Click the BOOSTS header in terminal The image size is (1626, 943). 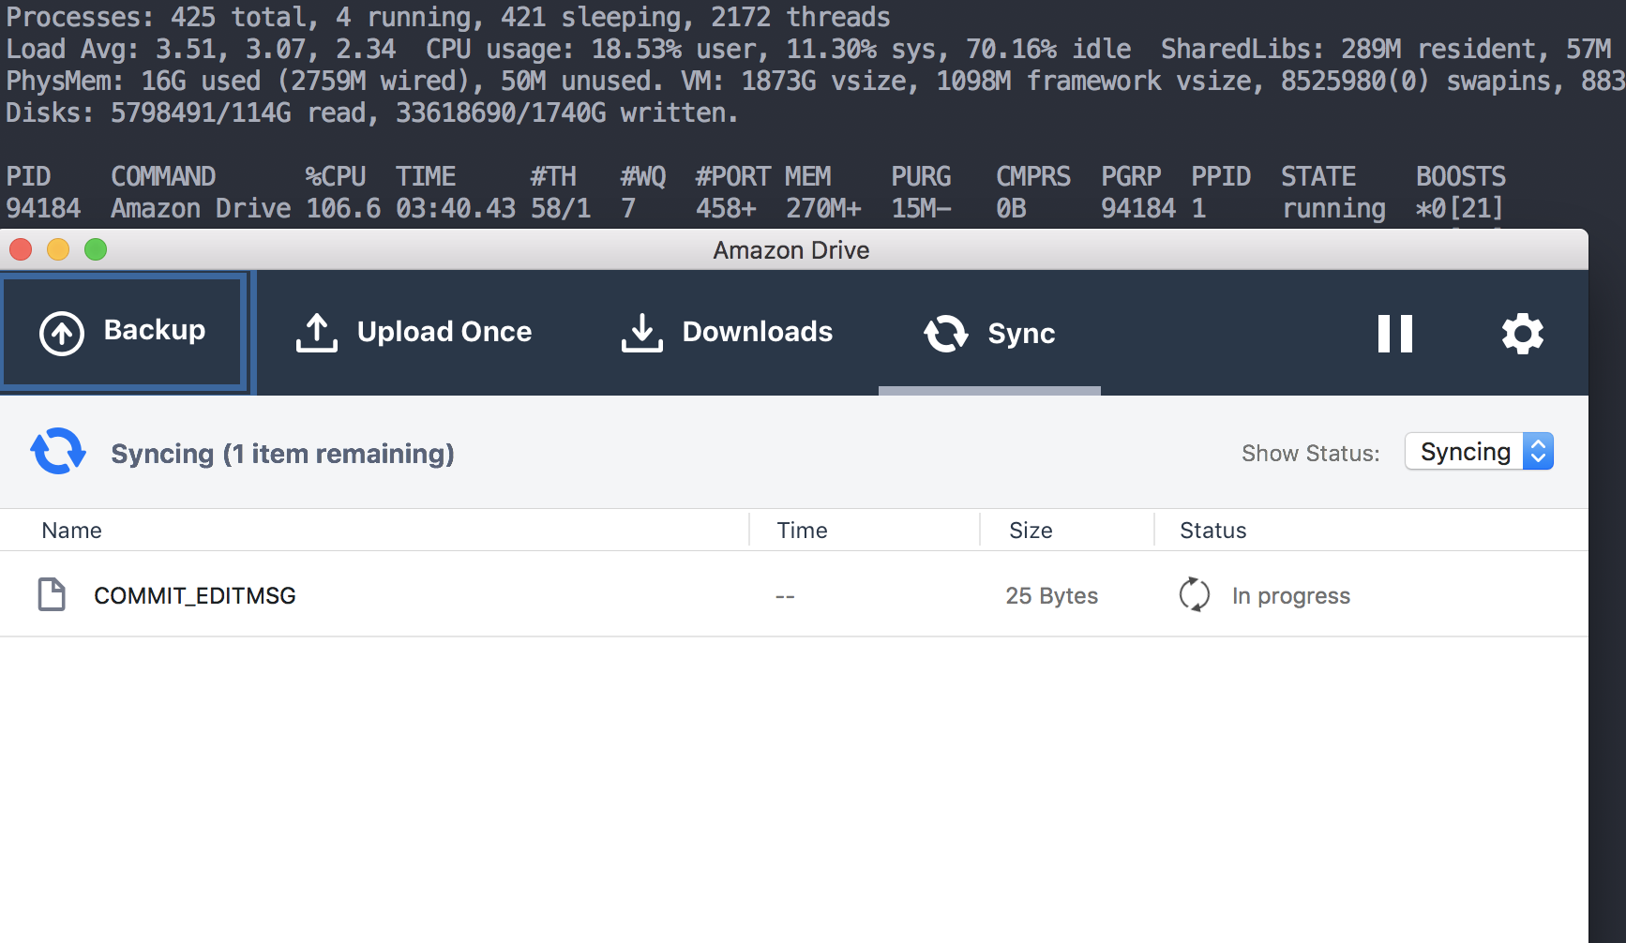pos(1461,176)
